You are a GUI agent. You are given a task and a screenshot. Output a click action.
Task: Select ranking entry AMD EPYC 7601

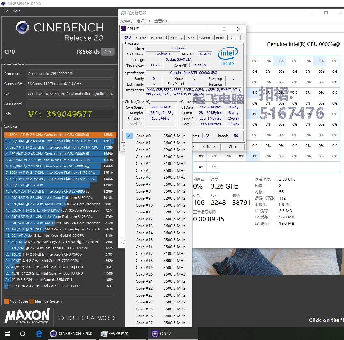(x=60, y=204)
